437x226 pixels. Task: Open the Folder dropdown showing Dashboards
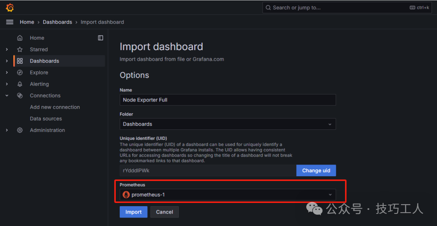(x=227, y=124)
